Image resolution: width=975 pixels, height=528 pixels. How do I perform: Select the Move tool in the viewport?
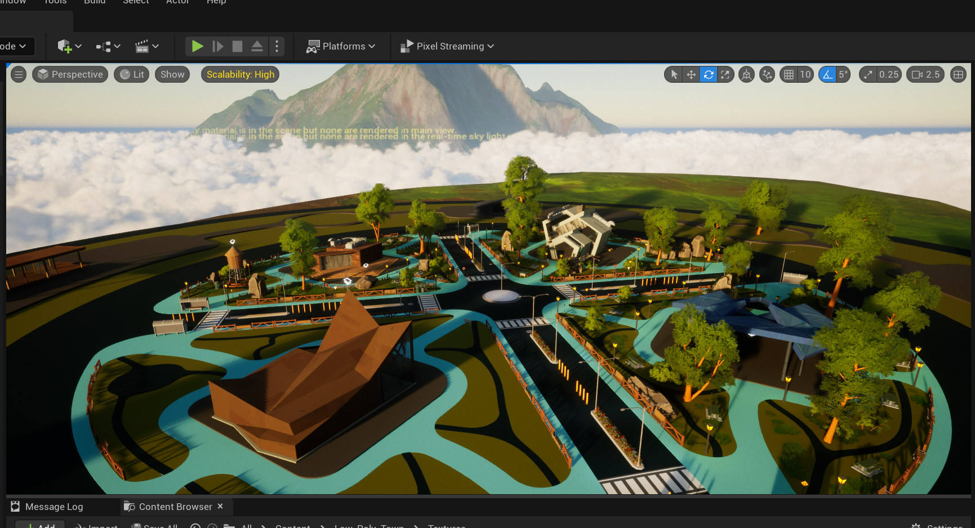[x=691, y=74]
